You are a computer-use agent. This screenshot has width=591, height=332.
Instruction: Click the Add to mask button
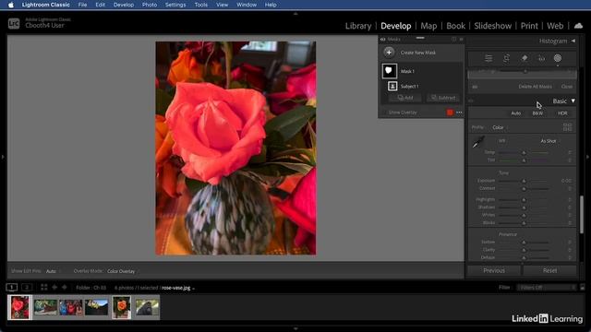click(405, 98)
